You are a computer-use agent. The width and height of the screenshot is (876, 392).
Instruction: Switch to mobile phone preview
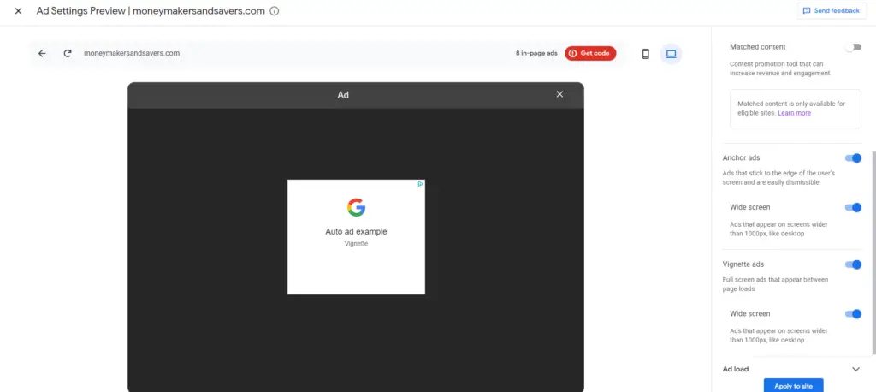(x=645, y=54)
